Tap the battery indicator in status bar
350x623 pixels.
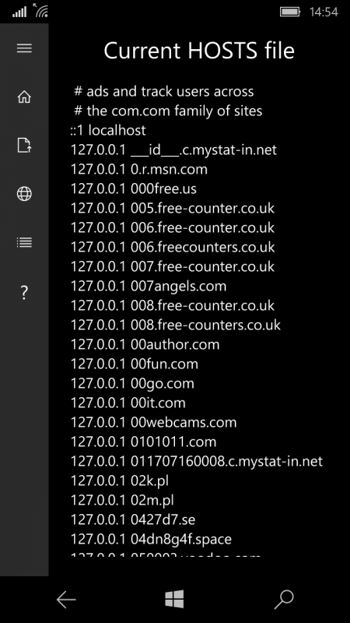coord(290,12)
